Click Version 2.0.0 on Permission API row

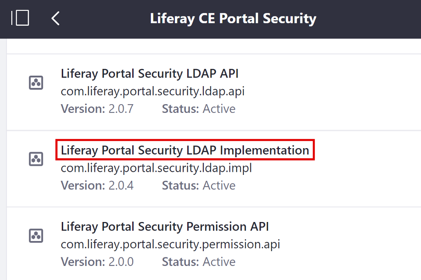tap(97, 262)
